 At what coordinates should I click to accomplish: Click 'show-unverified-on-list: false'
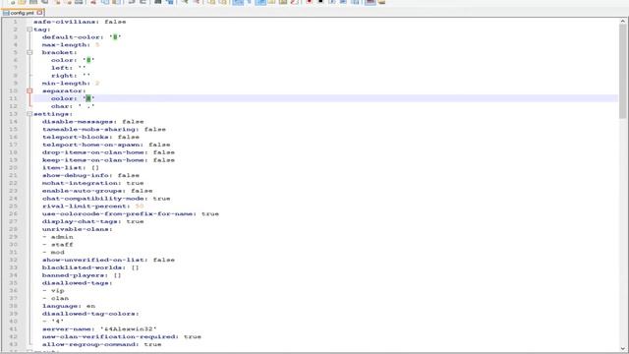click(x=108, y=260)
